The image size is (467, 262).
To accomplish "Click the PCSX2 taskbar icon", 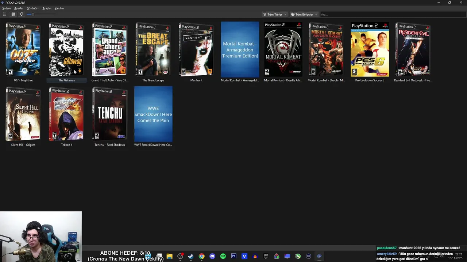I will coord(319,256).
